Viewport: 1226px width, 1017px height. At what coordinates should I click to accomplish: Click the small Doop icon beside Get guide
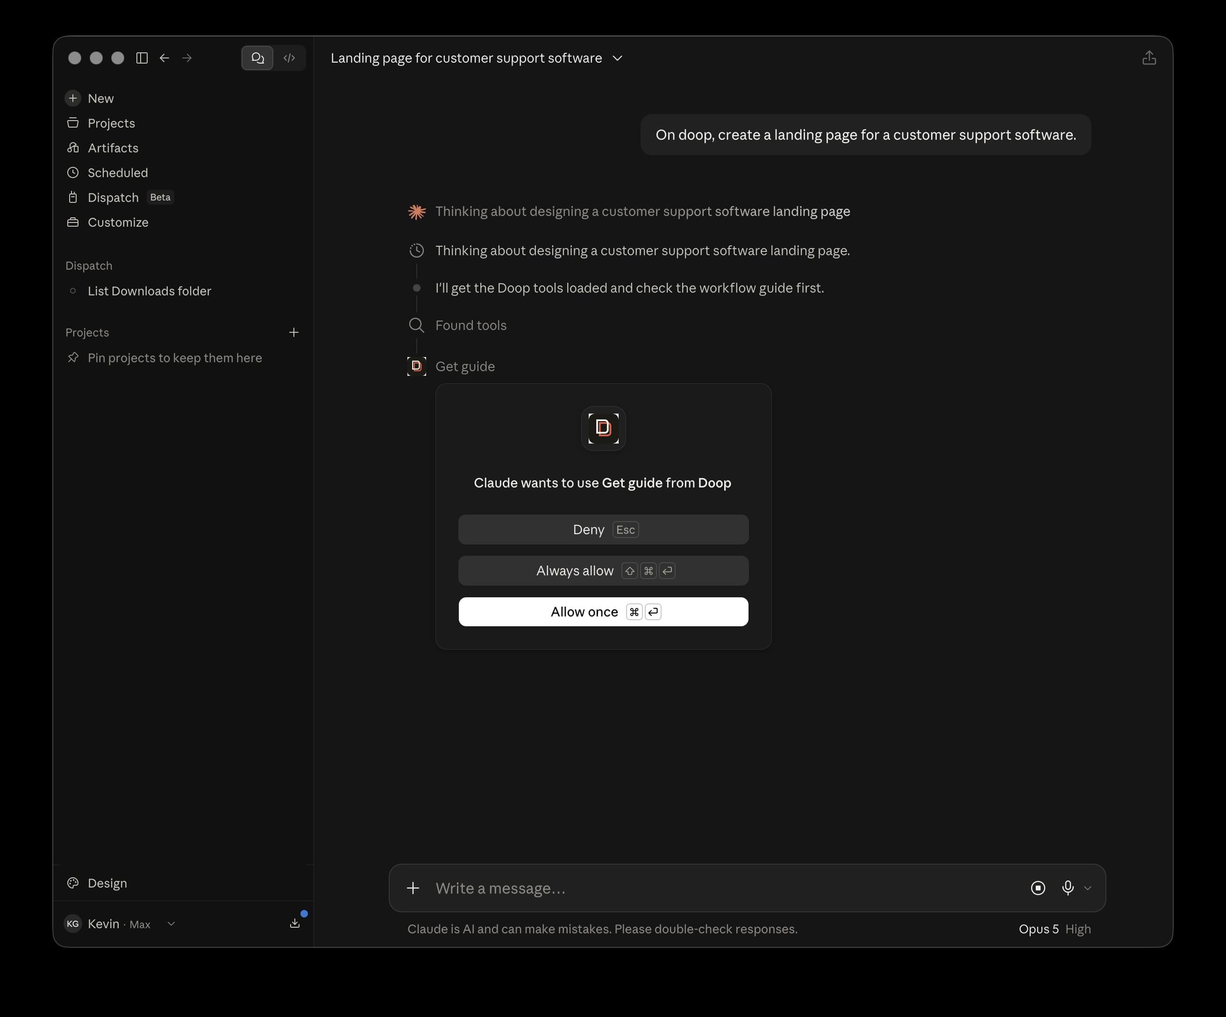click(x=416, y=366)
